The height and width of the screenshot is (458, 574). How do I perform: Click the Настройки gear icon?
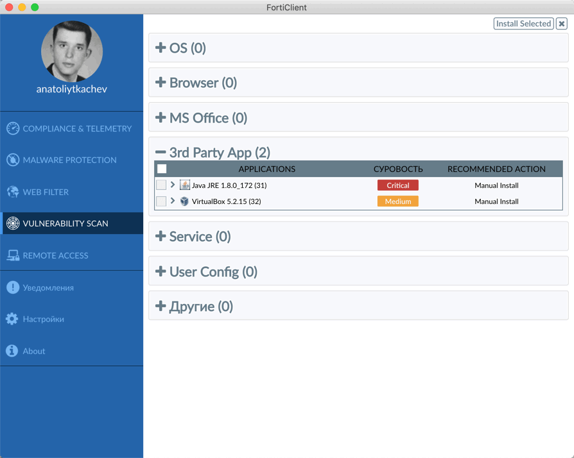point(12,319)
